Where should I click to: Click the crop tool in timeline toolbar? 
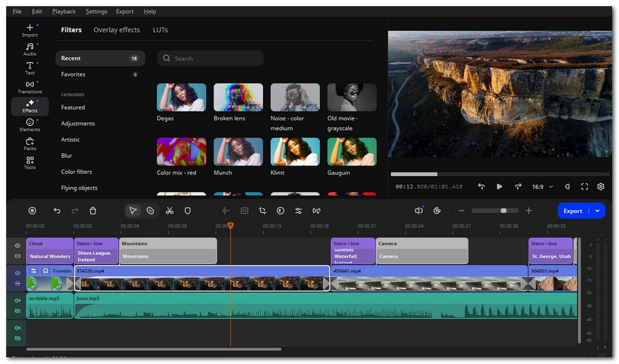click(262, 211)
